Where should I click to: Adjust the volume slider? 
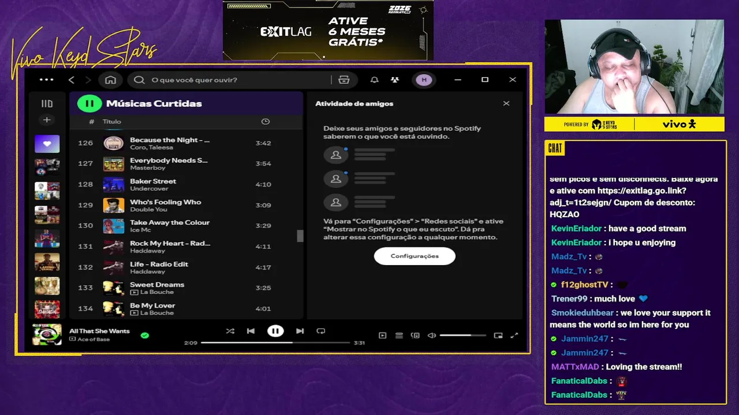(462, 335)
